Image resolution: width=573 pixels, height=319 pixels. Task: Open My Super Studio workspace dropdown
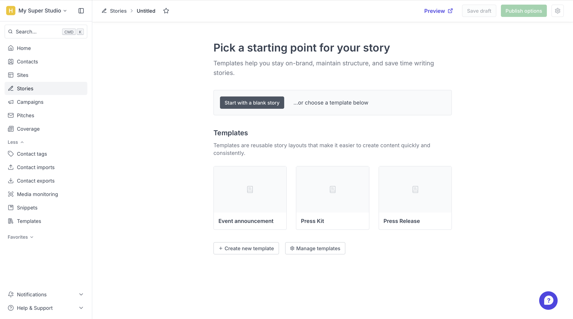pos(39,11)
